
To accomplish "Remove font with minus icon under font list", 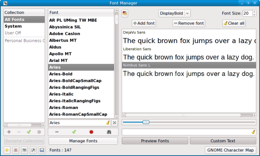I will (57, 132).
